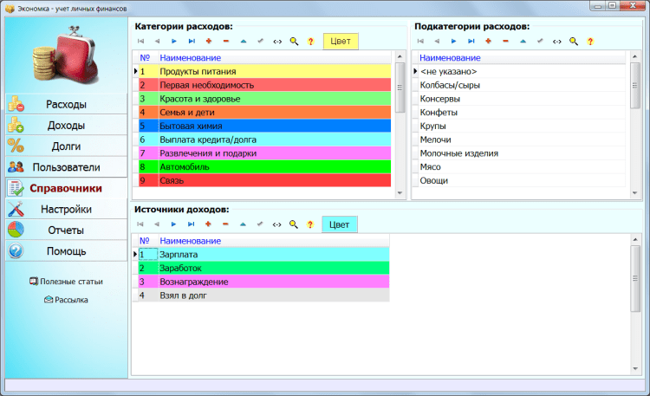Add a new expense category with plus icon

point(209,41)
